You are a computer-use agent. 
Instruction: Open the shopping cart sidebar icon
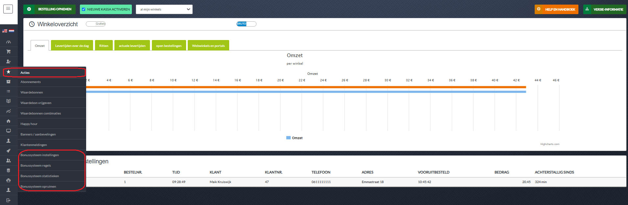click(9, 51)
